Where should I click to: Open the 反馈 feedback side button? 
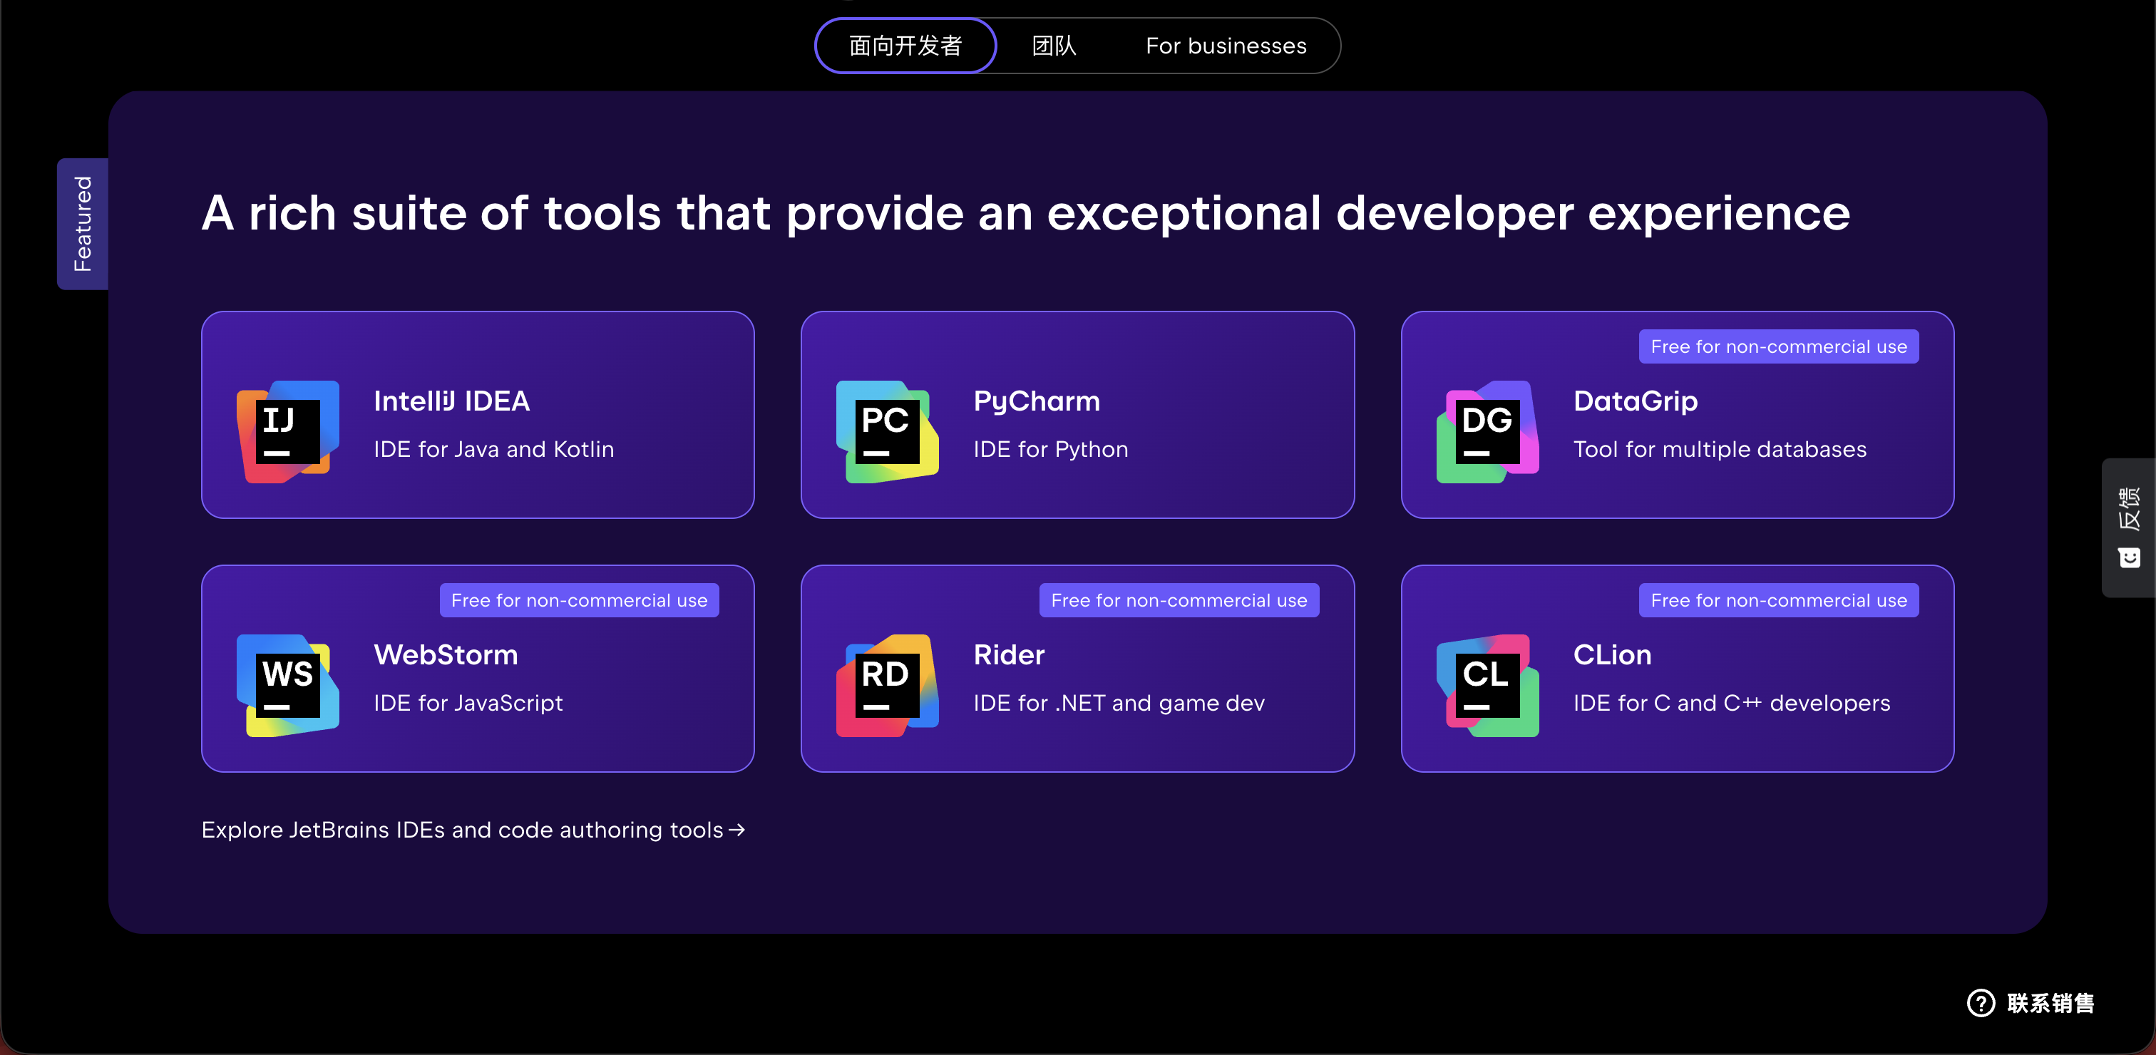[x=2128, y=527]
